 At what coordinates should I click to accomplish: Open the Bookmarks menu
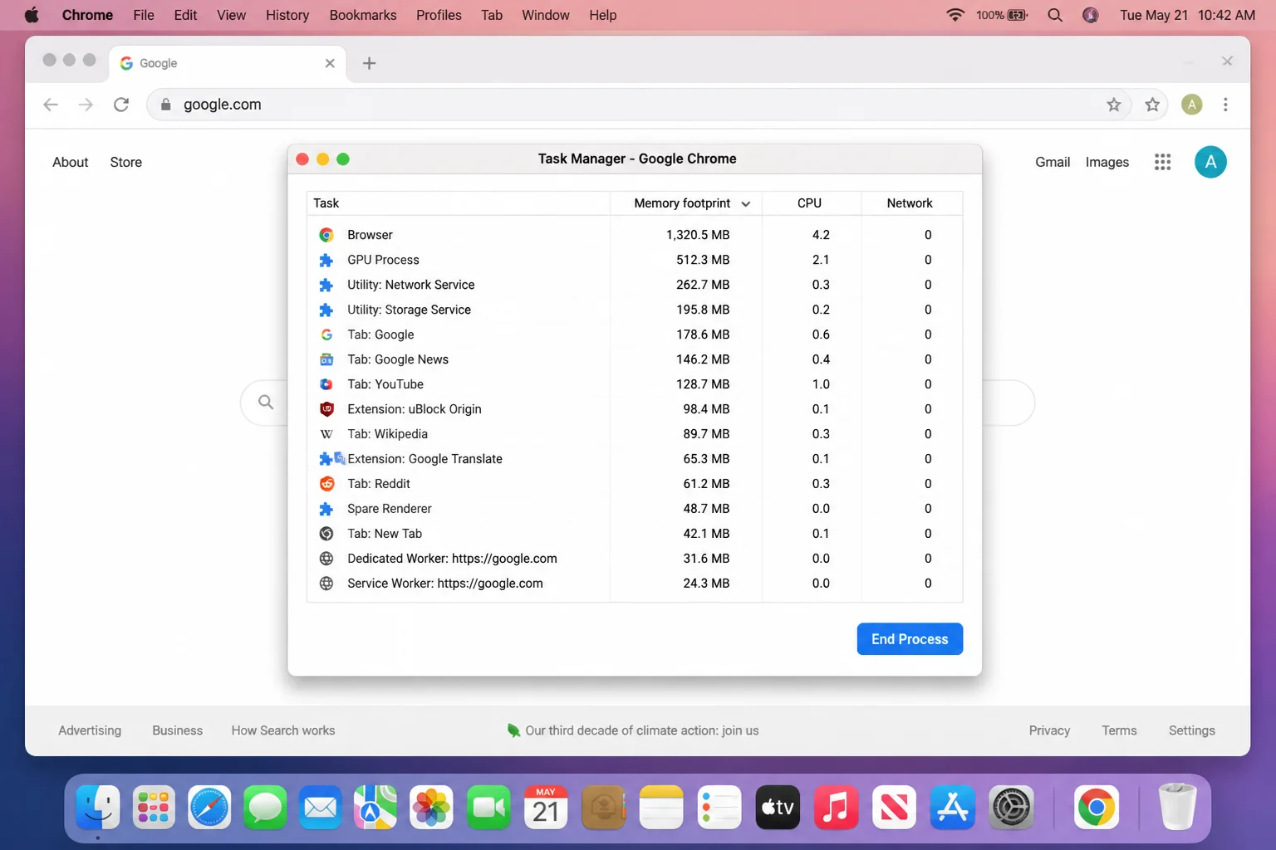tap(363, 15)
